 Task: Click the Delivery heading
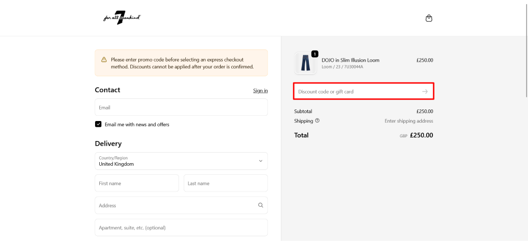tap(108, 144)
